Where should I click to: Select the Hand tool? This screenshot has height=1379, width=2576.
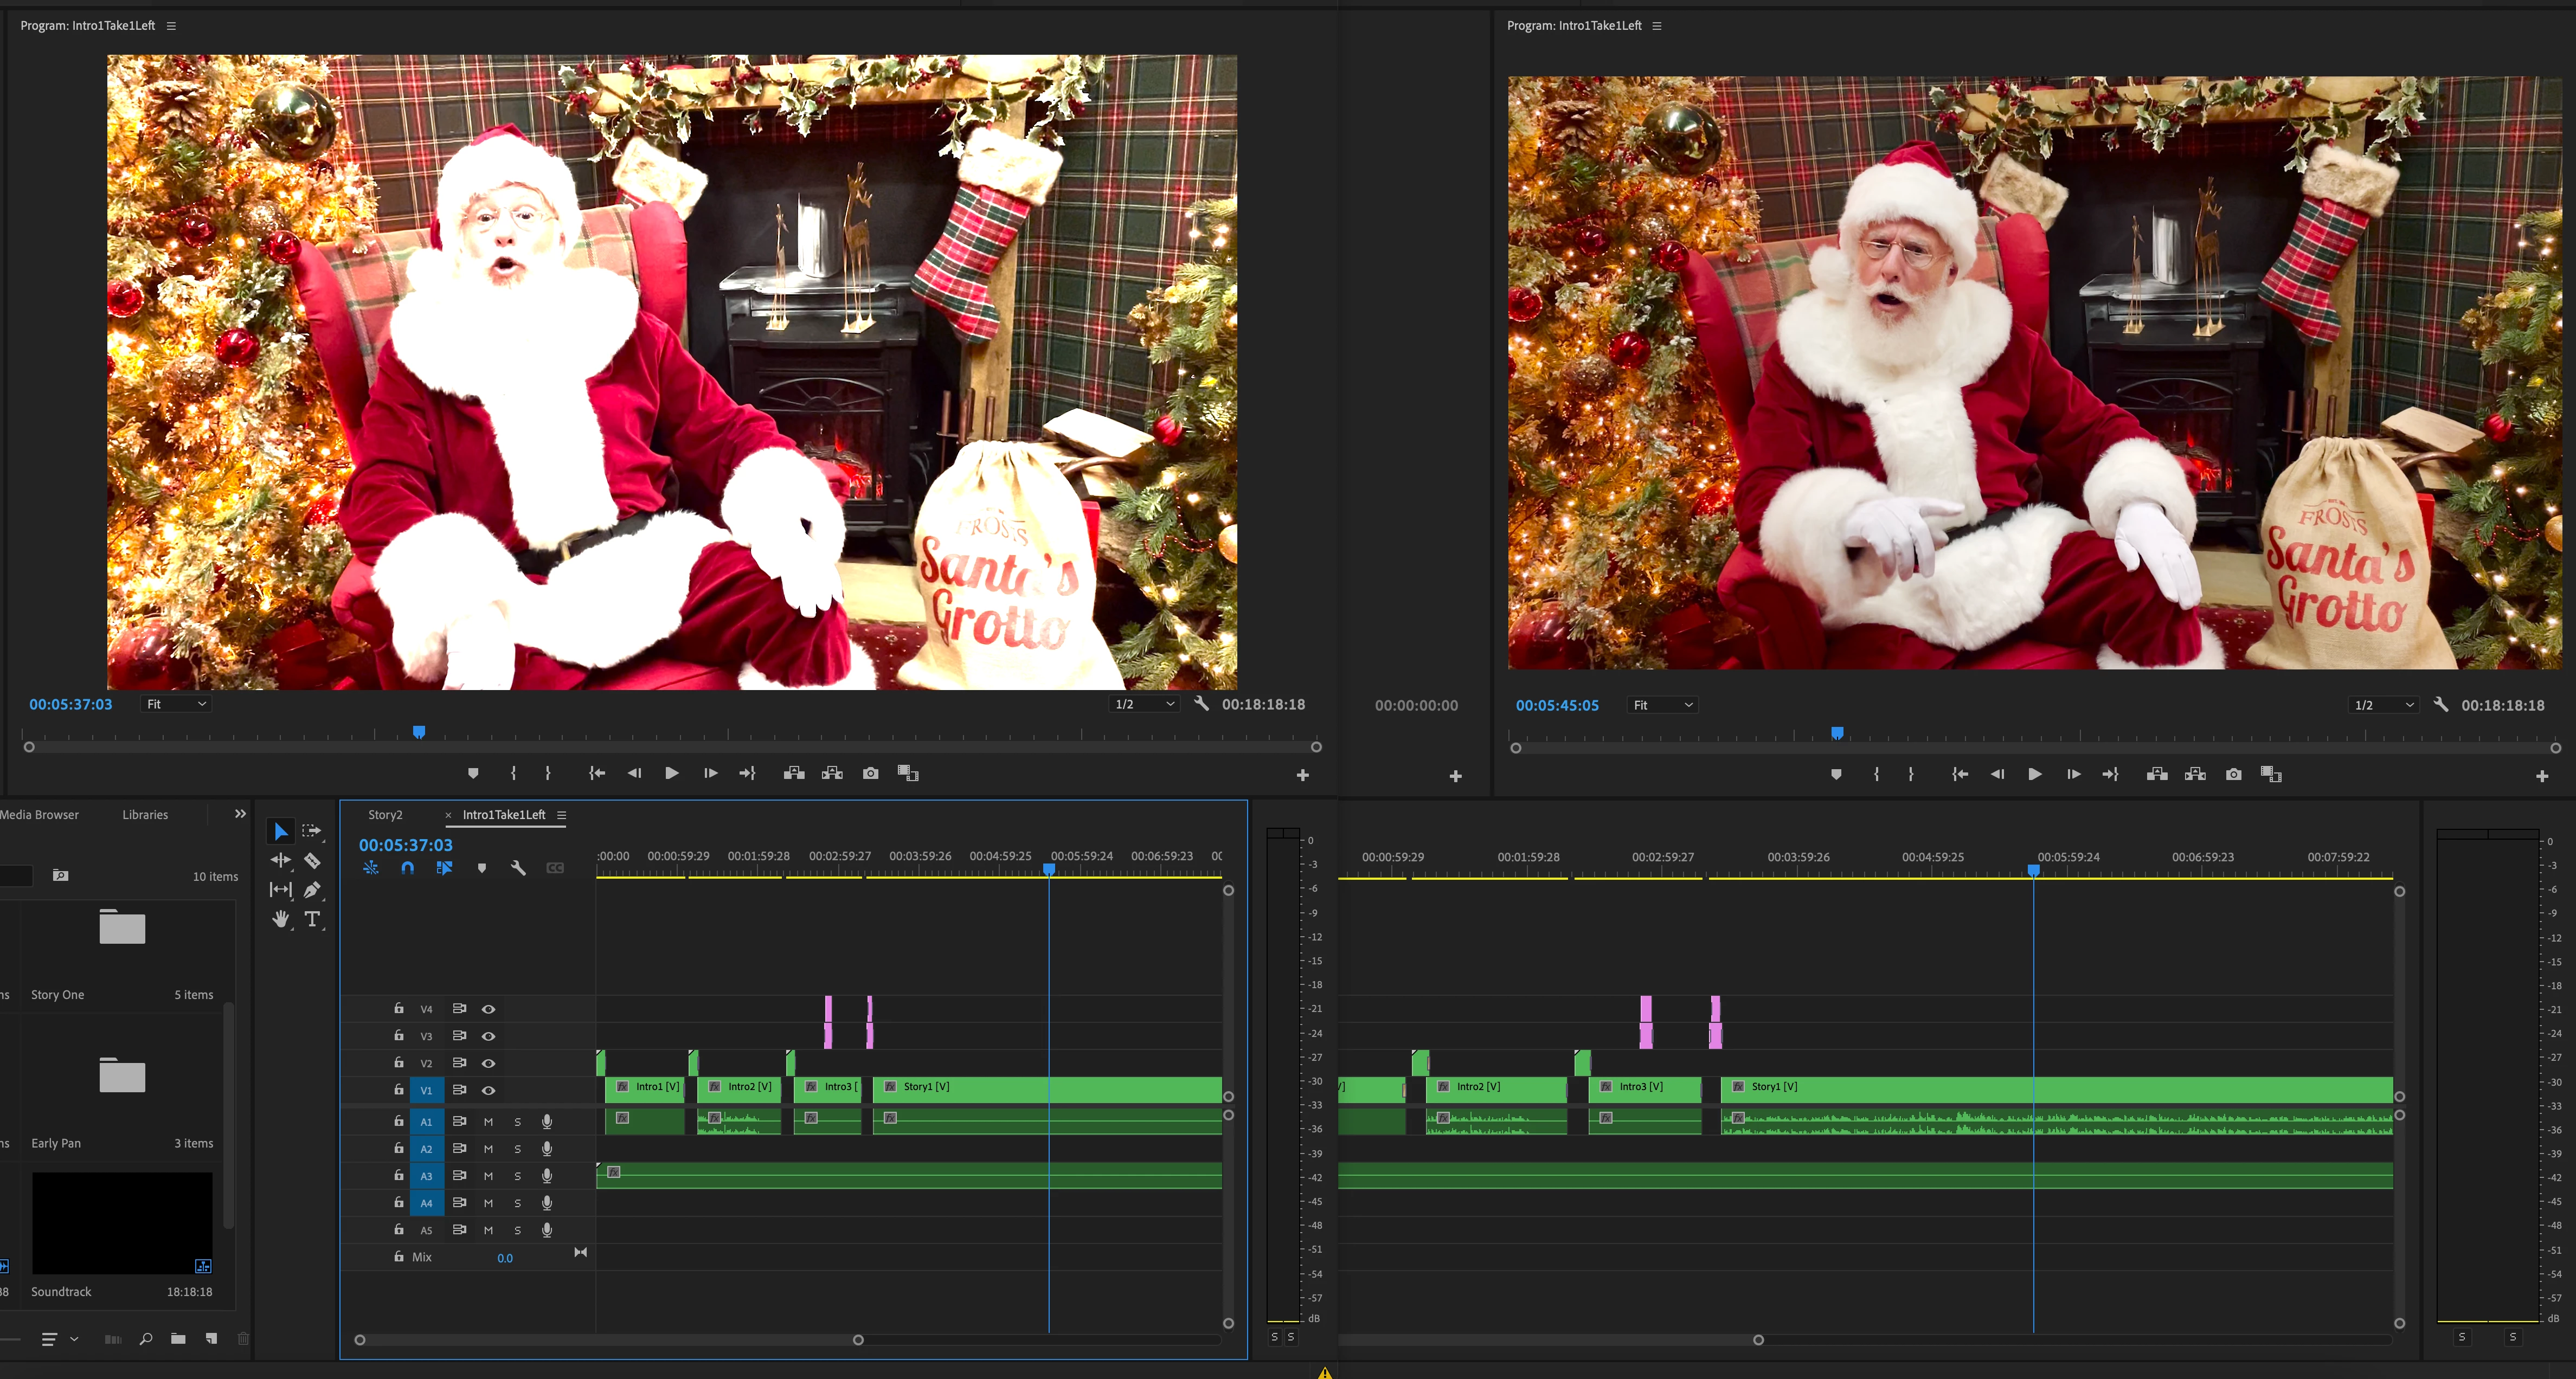point(280,919)
